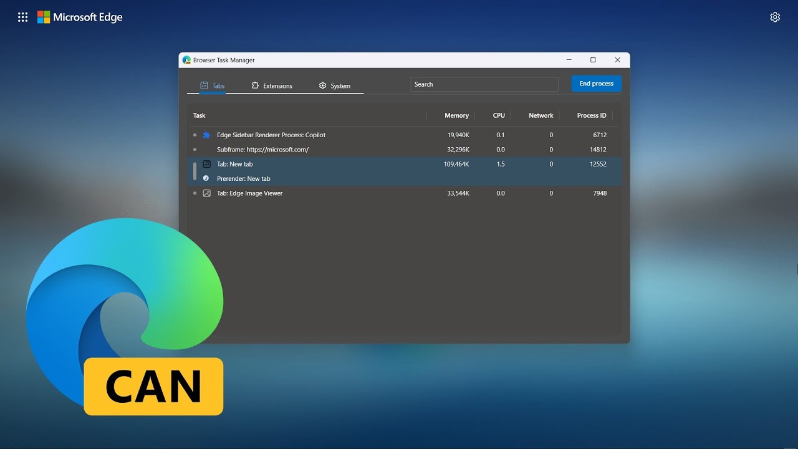Select Subframe: https://microsoft.com/ row

point(405,150)
